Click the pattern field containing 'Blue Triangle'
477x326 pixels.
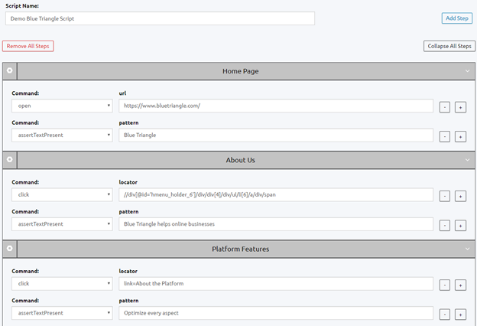276,135
